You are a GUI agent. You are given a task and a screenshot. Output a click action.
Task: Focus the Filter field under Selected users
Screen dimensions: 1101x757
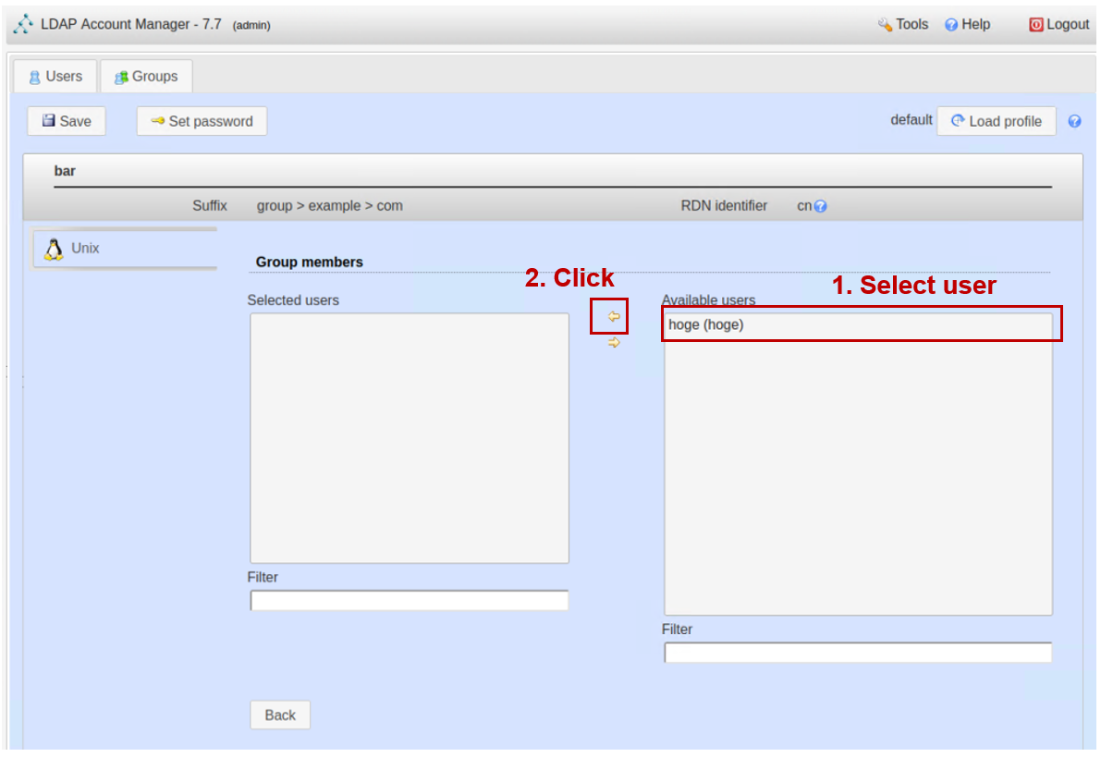409,601
